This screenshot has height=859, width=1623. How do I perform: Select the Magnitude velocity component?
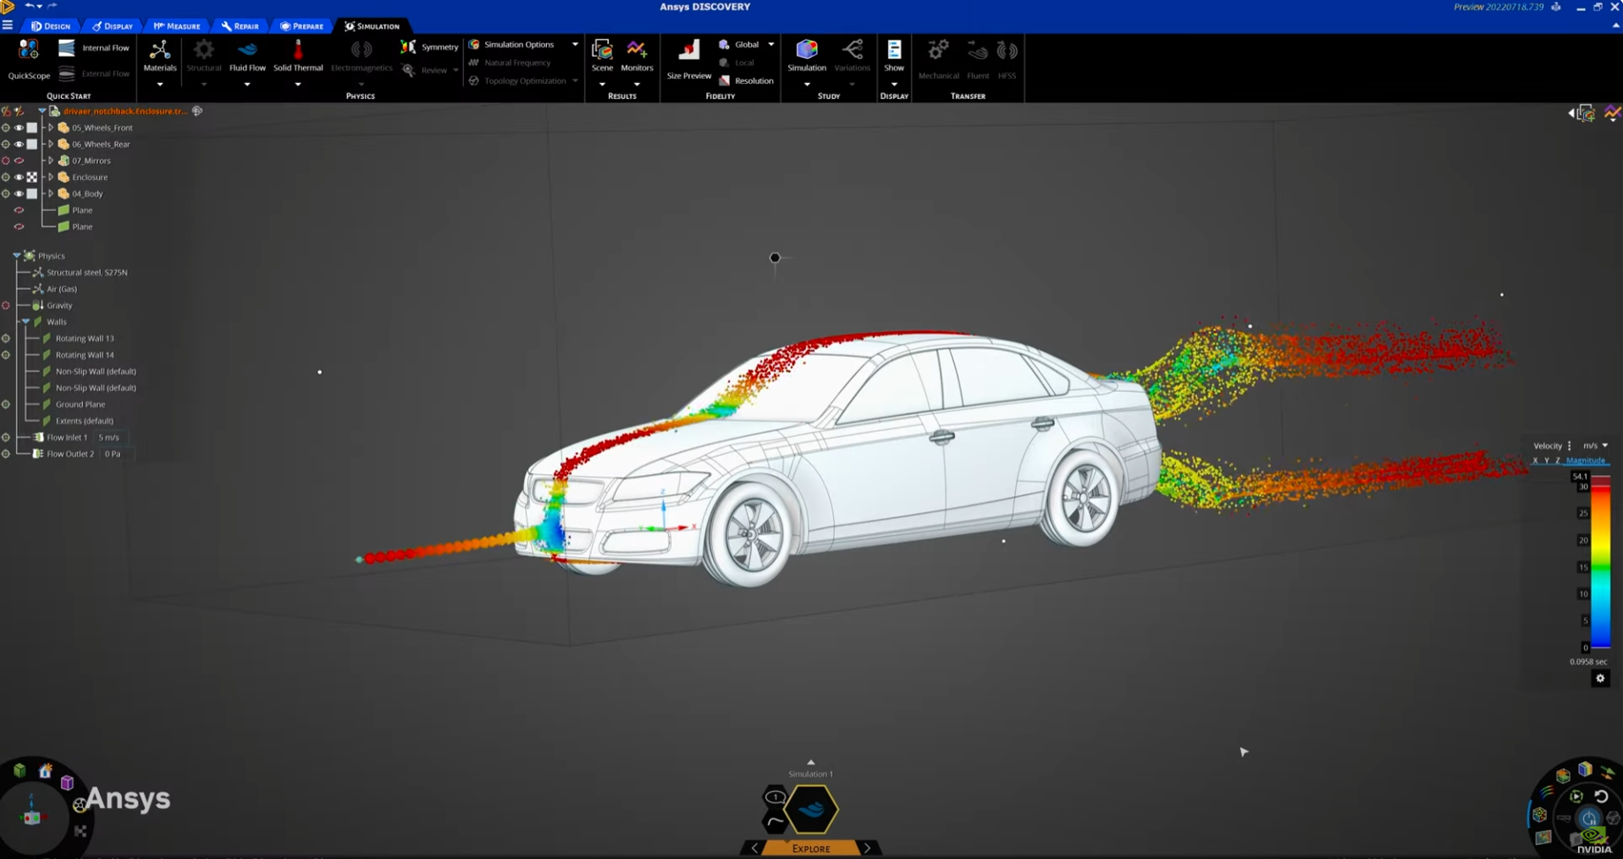(x=1586, y=461)
